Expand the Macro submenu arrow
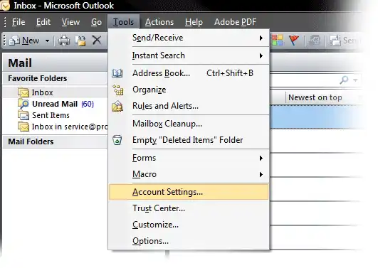This screenshot has width=378, height=268. (x=261, y=175)
